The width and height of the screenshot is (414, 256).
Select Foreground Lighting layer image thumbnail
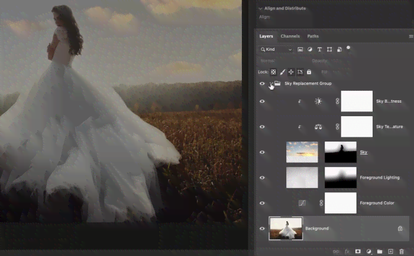click(302, 178)
